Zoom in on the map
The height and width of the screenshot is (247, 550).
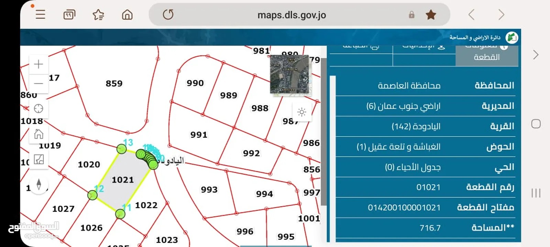(38, 64)
